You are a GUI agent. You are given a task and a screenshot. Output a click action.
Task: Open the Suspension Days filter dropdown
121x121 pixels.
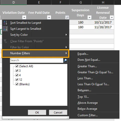pyautogui.click(x=89, y=17)
